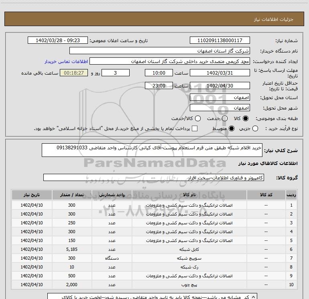Click the remaining days field showing 3
The image size is (309, 299).
pyautogui.click(x=116, y=73)
